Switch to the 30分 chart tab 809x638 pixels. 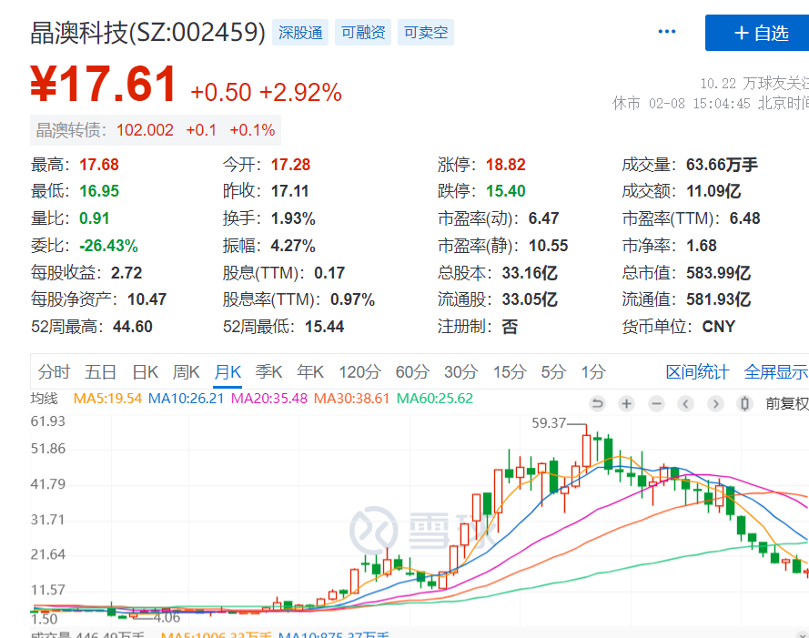[460, 371]
